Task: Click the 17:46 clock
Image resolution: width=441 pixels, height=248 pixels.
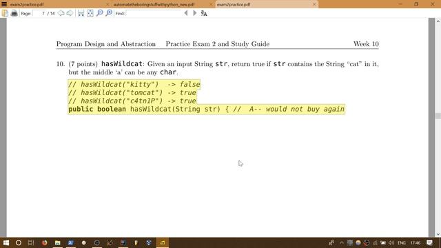Action: 416,242
